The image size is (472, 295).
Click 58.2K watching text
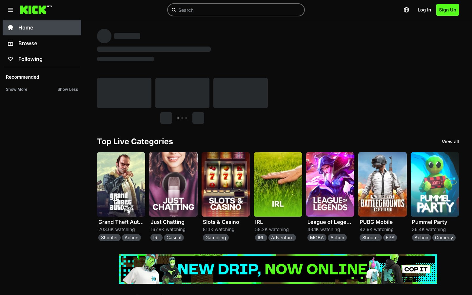pyautogui.click(x=272, y=229)
